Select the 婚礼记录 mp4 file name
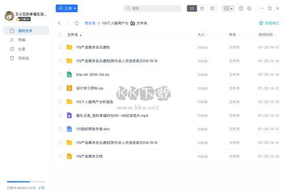286x193 pixels. [x=112, y=116]
